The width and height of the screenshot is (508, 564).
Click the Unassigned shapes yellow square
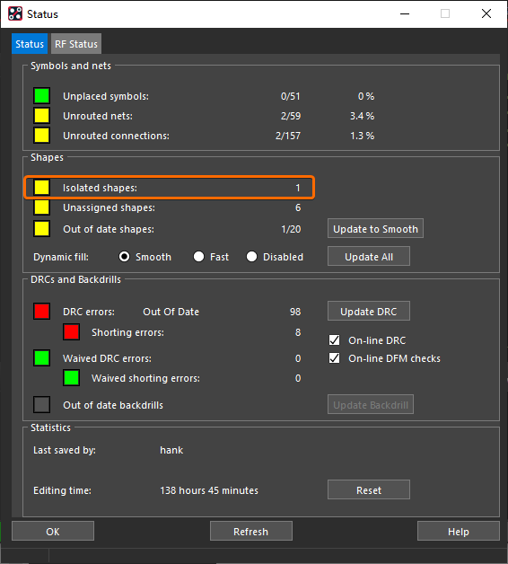point(41,207)
